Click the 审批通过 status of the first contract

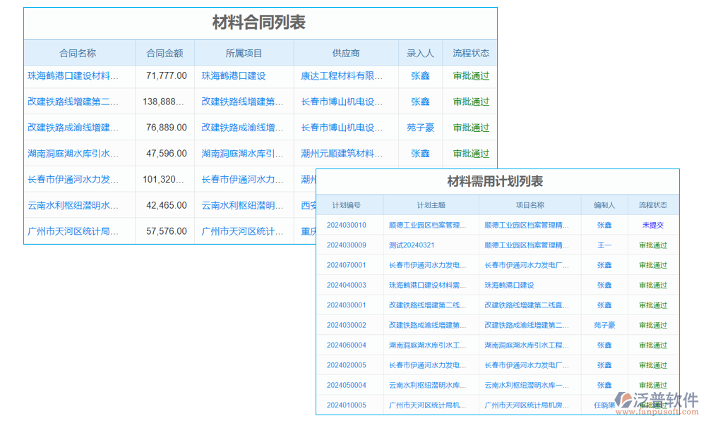tap(470, 75)
